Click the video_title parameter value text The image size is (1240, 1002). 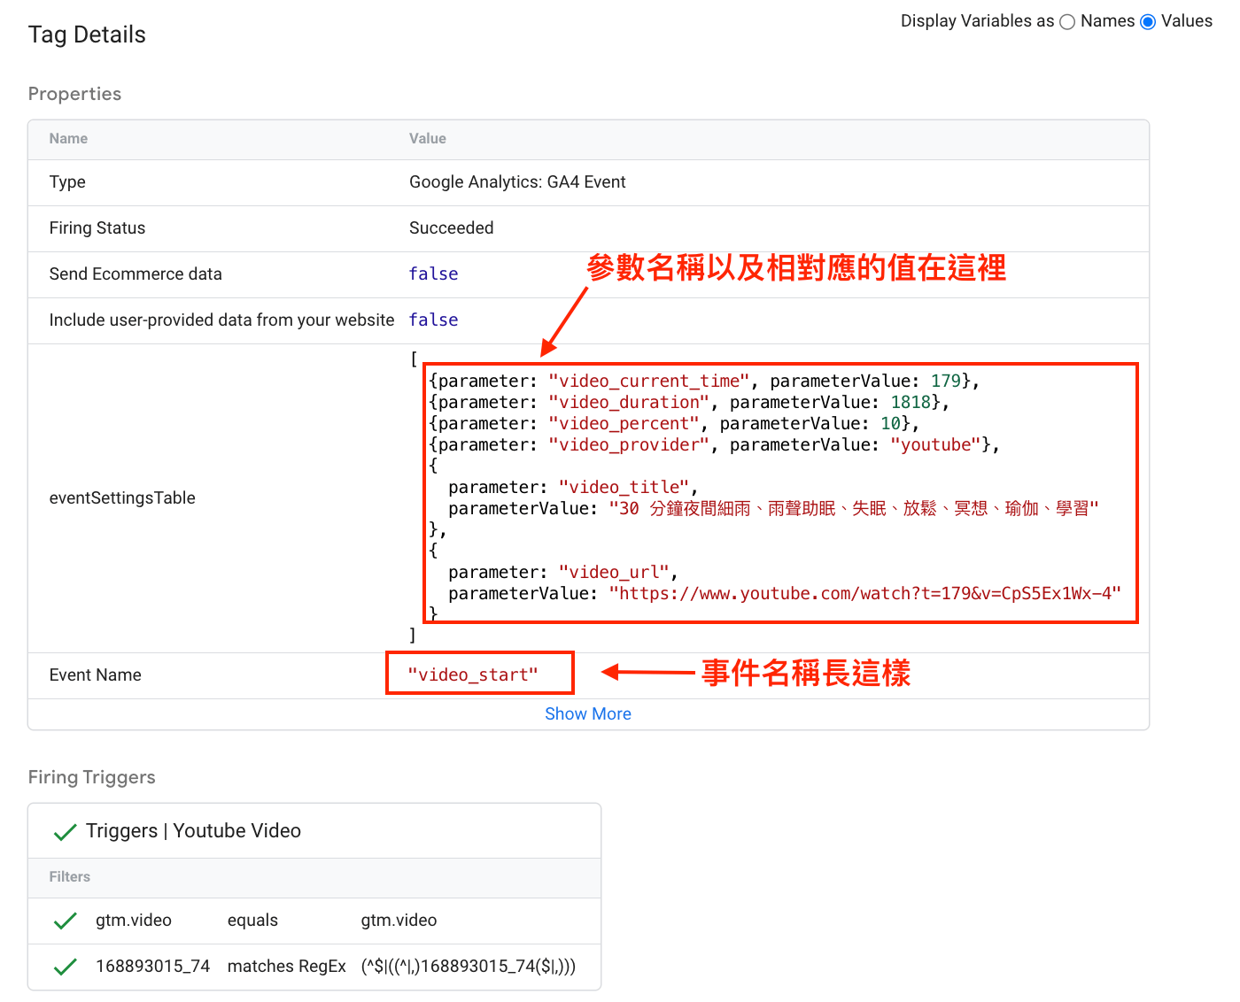[854, 509]
